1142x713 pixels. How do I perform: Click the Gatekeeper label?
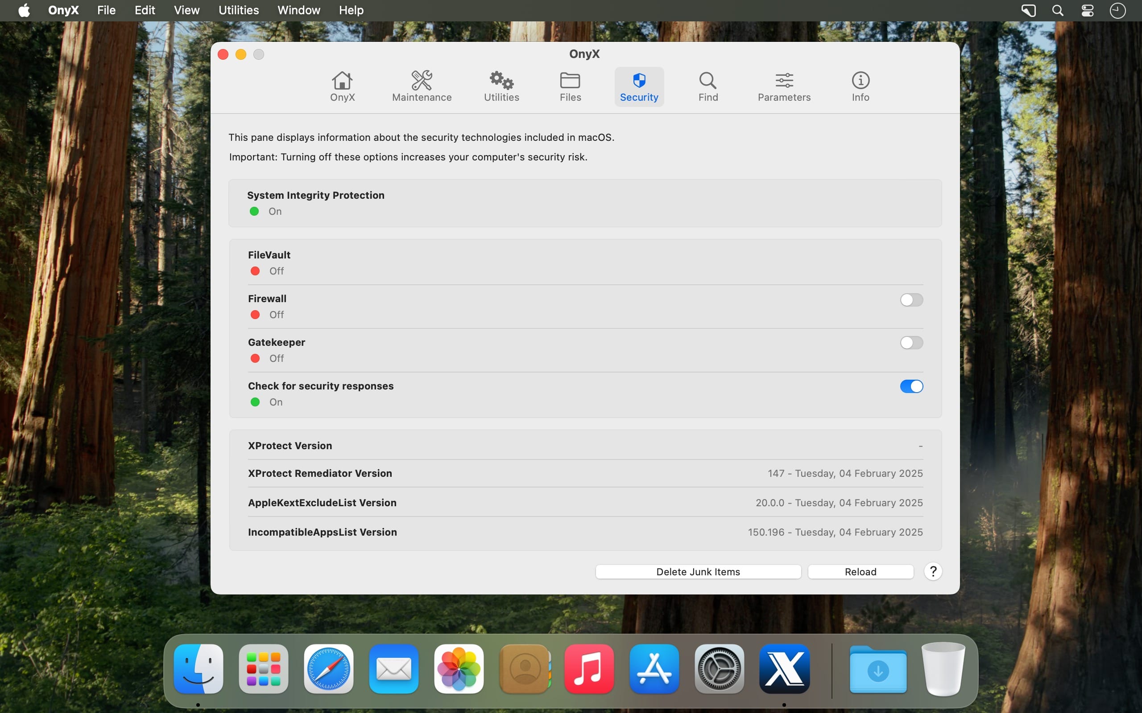(x=277, y=342)
